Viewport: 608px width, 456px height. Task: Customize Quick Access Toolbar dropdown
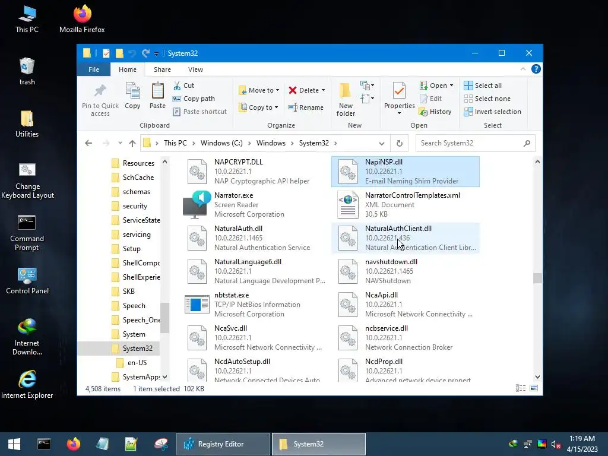156,53
